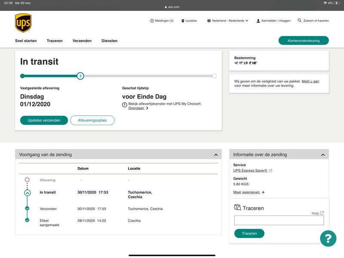This screenshot has height=258, width=344.
Task: Click the UPS shield logo
Action: coord(23,23)
